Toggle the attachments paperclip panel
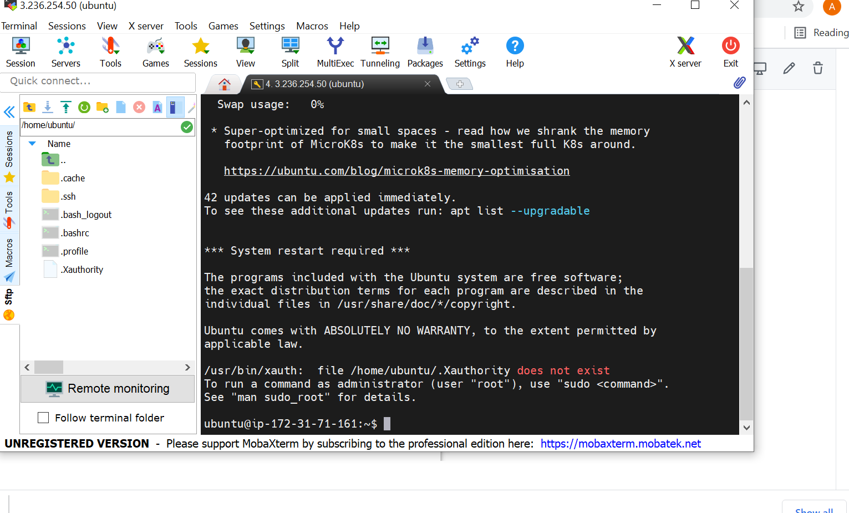The height and width of the screenshot is (513, 849). [x=739, y=83]
